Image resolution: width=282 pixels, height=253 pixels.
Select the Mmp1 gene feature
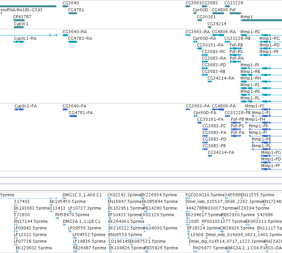point(261,20)
